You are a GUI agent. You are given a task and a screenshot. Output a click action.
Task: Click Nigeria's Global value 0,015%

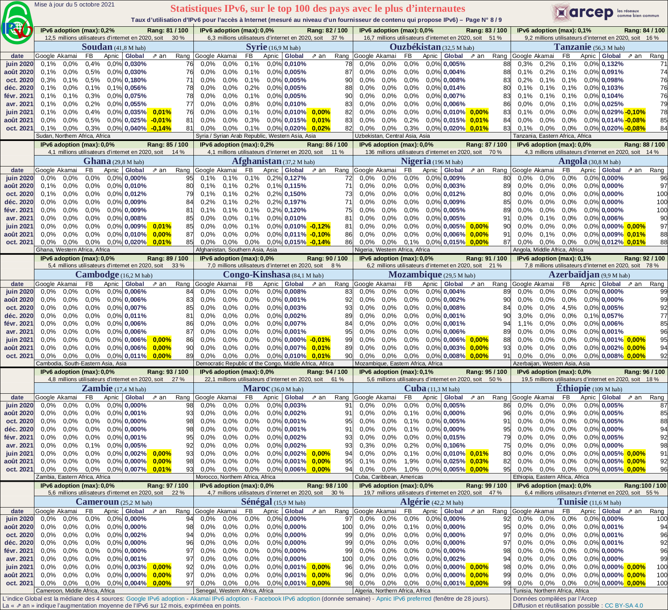[x=454, y=242]
